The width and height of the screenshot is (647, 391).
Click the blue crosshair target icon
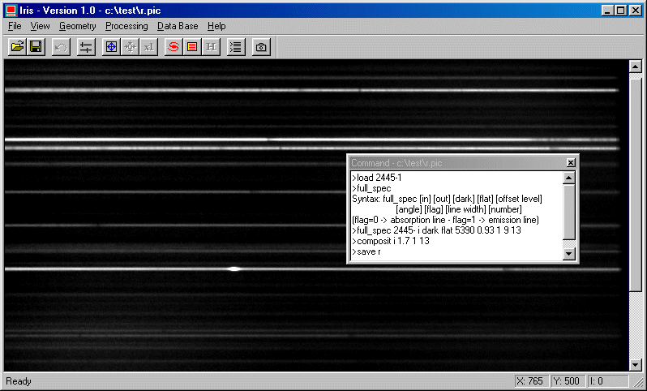click(111, 47)
